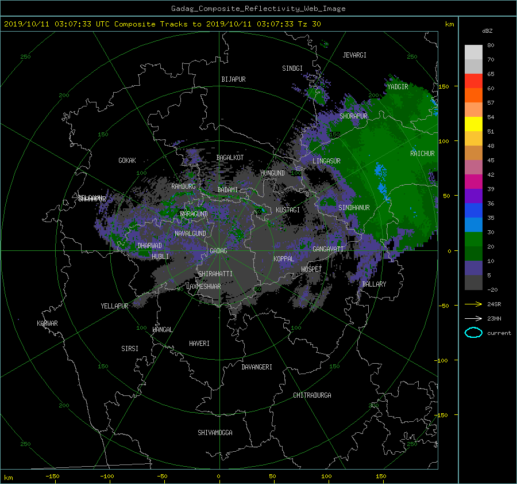The height and width of the screenshot is (484, 517).
Task: Click the BADAMI city label
Action: [x=227, y=190]
